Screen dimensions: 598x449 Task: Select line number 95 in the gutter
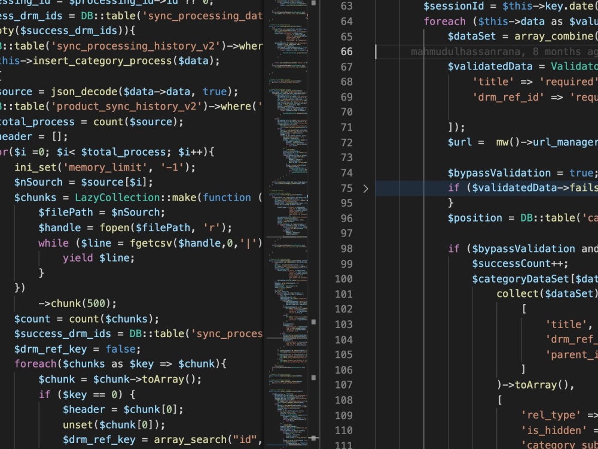[x=346, y=203]
